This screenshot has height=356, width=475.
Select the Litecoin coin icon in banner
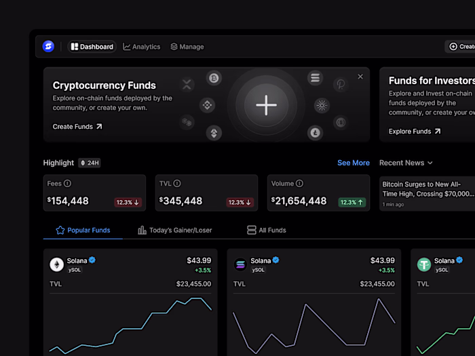tap(315, 133)
